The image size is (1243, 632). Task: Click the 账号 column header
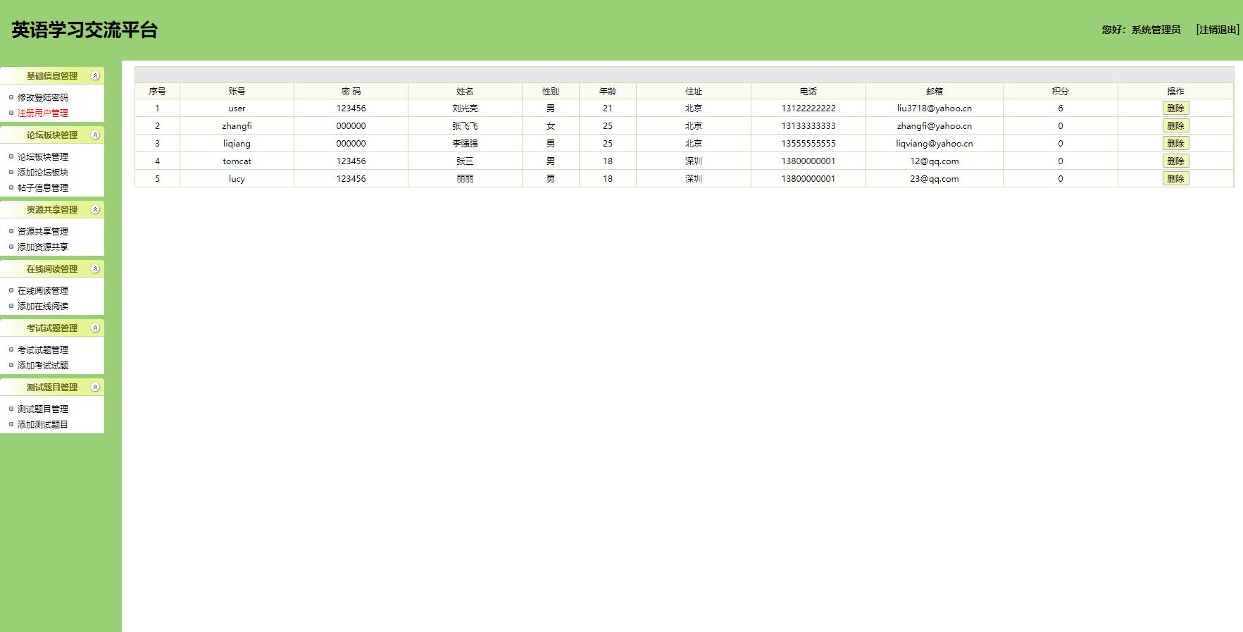[x=237, y=92]
